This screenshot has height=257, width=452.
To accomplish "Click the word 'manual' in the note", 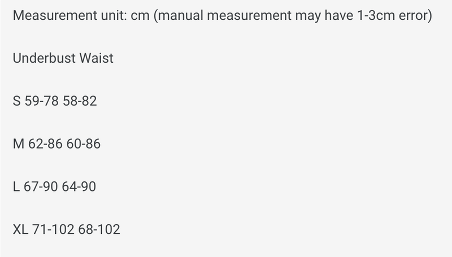I will coord(184,15).
